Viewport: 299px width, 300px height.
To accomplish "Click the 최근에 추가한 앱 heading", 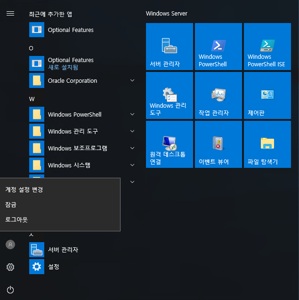I will coord(50,14).
